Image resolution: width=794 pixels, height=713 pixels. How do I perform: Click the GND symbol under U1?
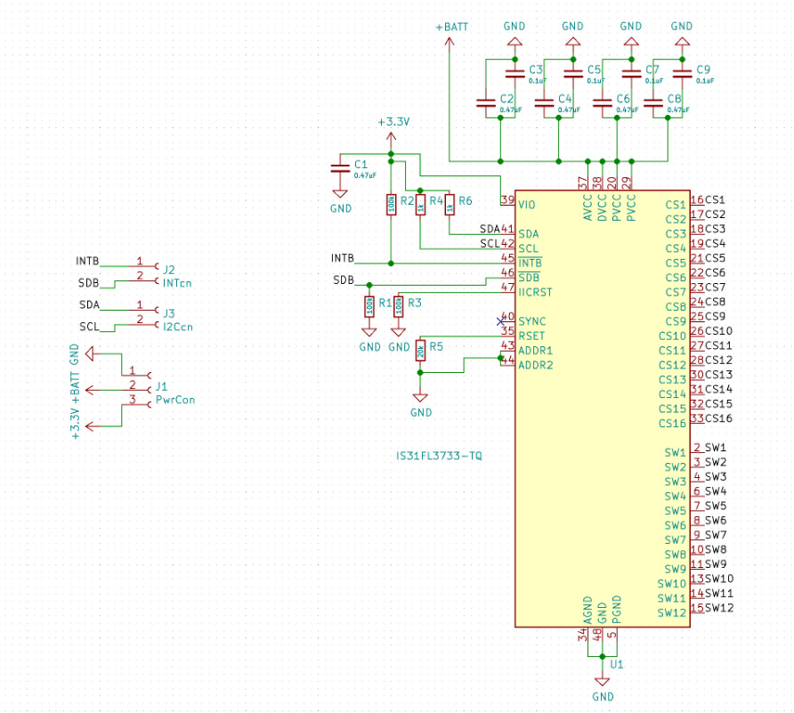603,681
